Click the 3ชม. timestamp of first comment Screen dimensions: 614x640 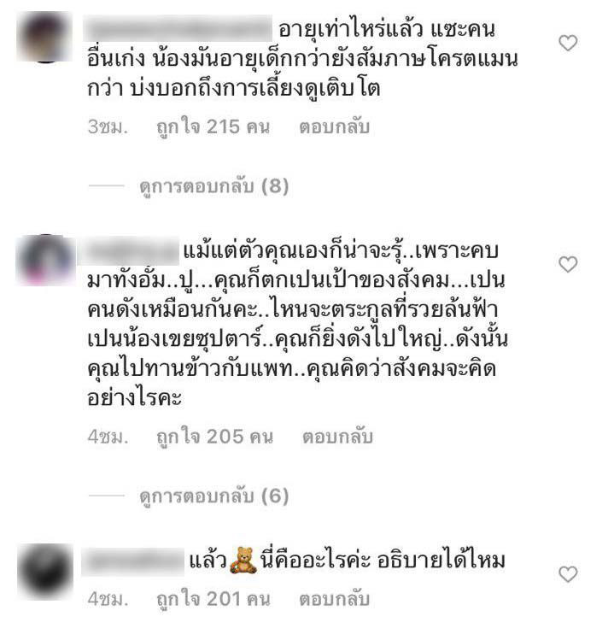108,127
